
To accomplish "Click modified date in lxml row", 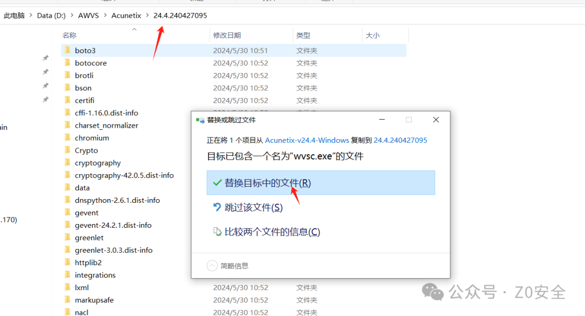I will point(240,287).
